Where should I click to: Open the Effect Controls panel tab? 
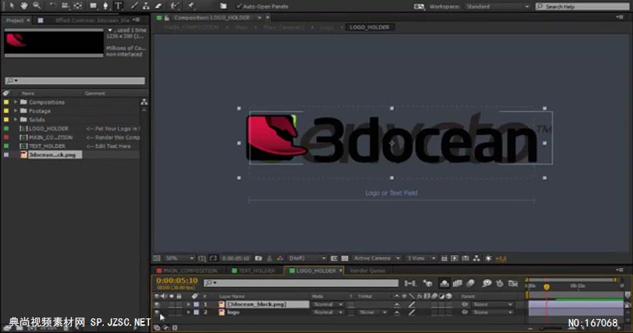(x=93, y=20)
